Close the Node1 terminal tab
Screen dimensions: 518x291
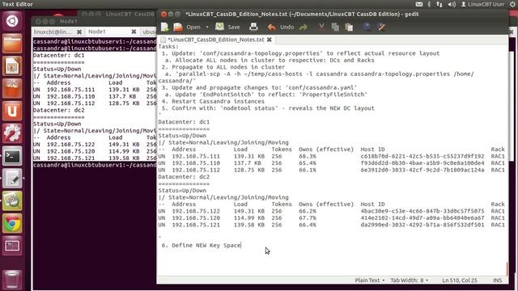click(x=134, y=32)
